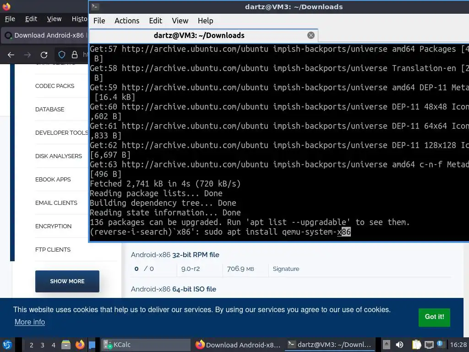Switch to the KCalc taskbar window
The image size is (469, 352).
(x=146, y=345)
